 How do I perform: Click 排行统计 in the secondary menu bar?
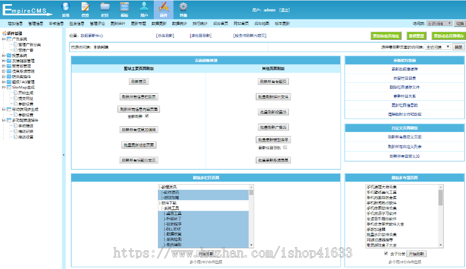(200, 23)
